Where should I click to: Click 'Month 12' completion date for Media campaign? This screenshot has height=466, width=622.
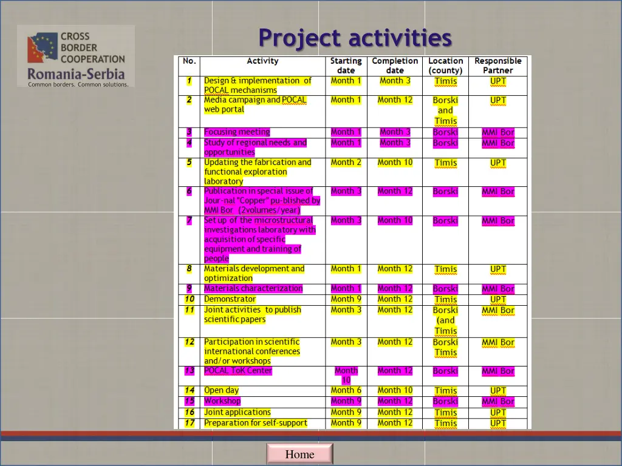coord(395,100)
